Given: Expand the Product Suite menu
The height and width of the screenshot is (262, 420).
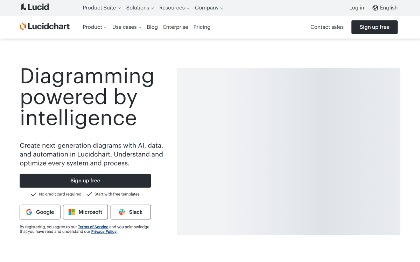Looking at the screenshot, I should [102, 8].
